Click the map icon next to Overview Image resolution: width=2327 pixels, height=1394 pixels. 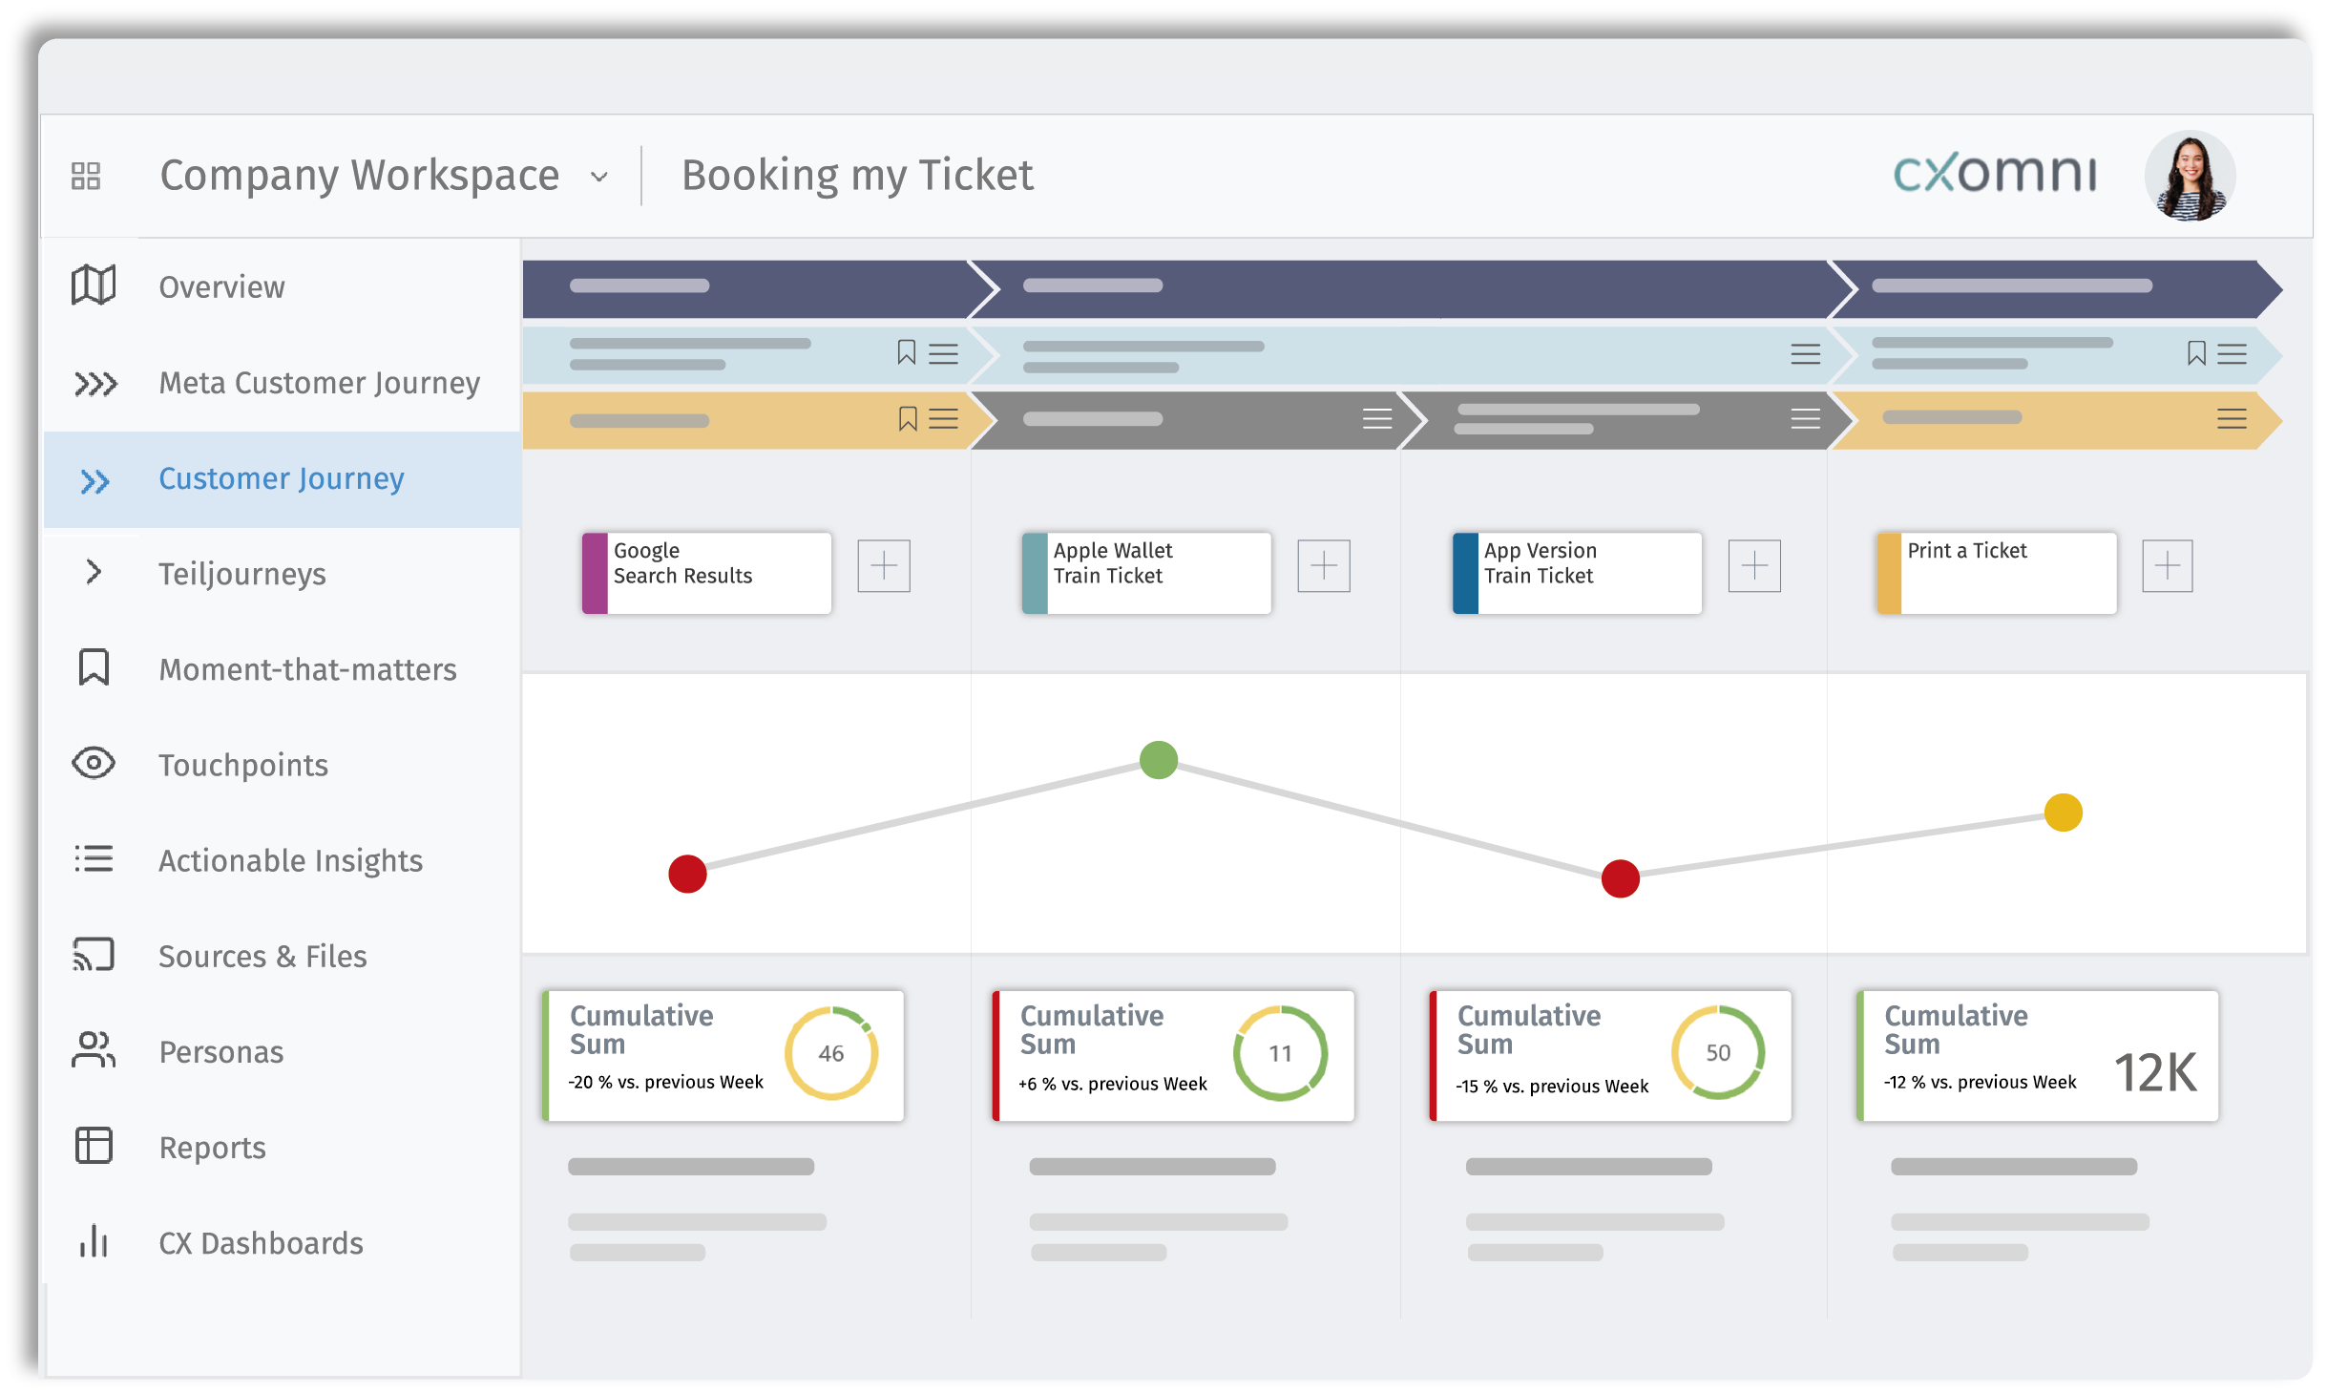point(94,285)
